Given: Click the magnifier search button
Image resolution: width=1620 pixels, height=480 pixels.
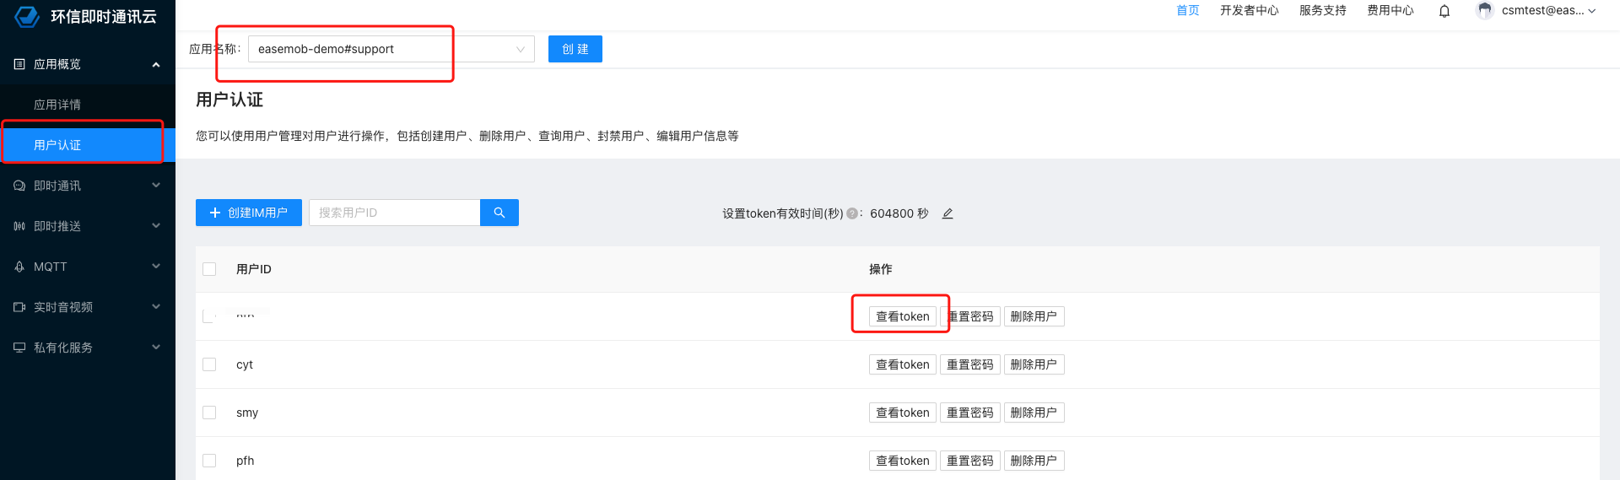Looking at the screenshot, I should pos(499,213).
